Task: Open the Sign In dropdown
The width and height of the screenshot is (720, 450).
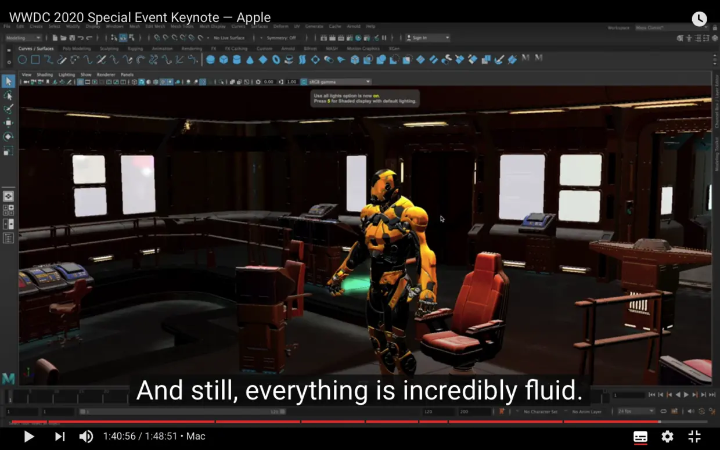Action: [x=428, y=38]
